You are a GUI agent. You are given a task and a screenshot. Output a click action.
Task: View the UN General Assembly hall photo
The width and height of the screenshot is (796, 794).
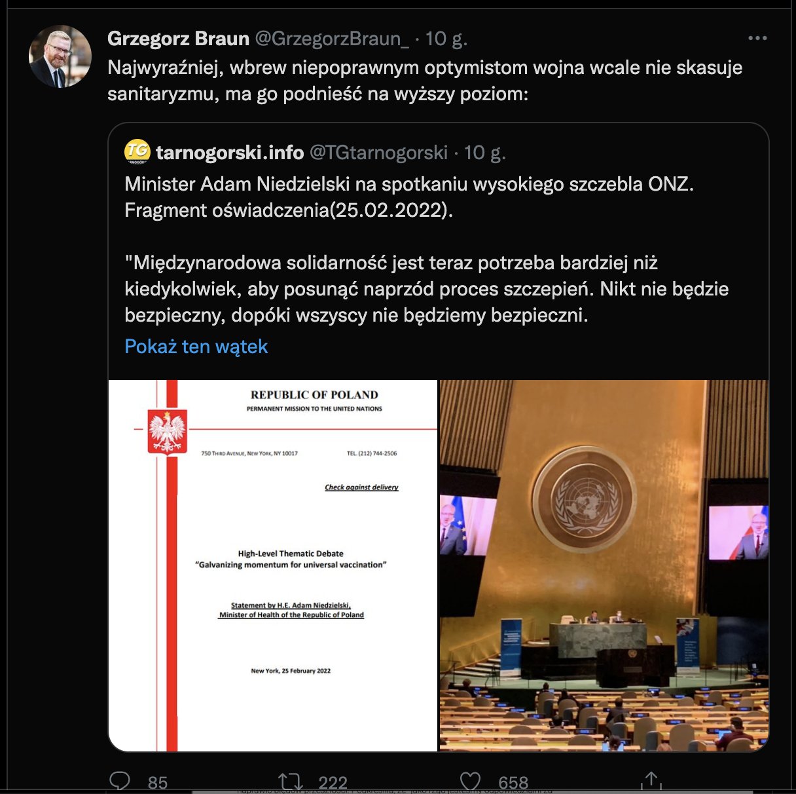(x=604, y=565)
